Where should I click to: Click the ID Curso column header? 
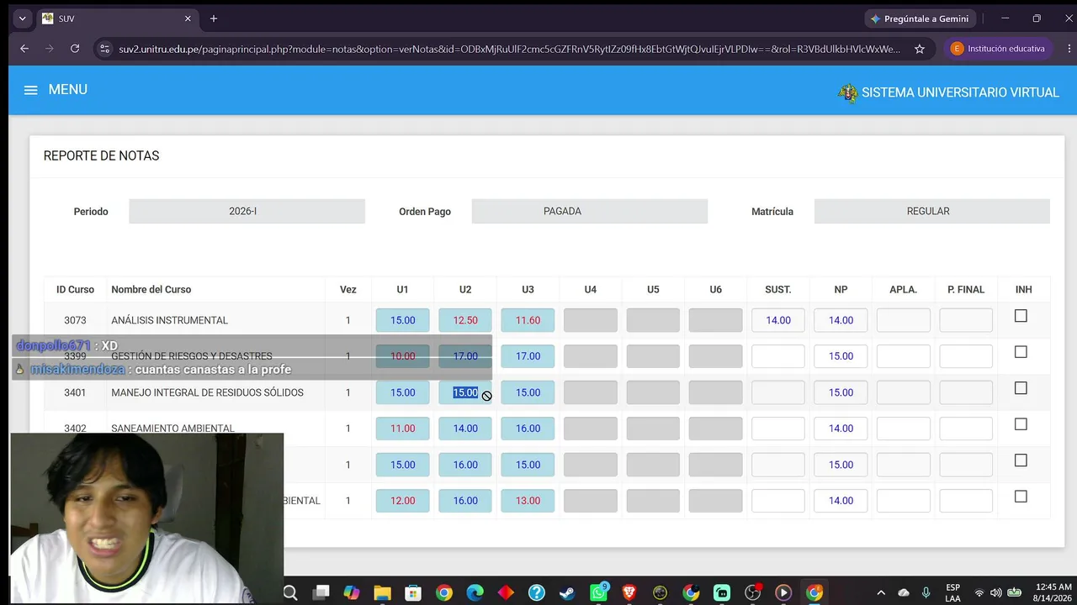(75, 289)
